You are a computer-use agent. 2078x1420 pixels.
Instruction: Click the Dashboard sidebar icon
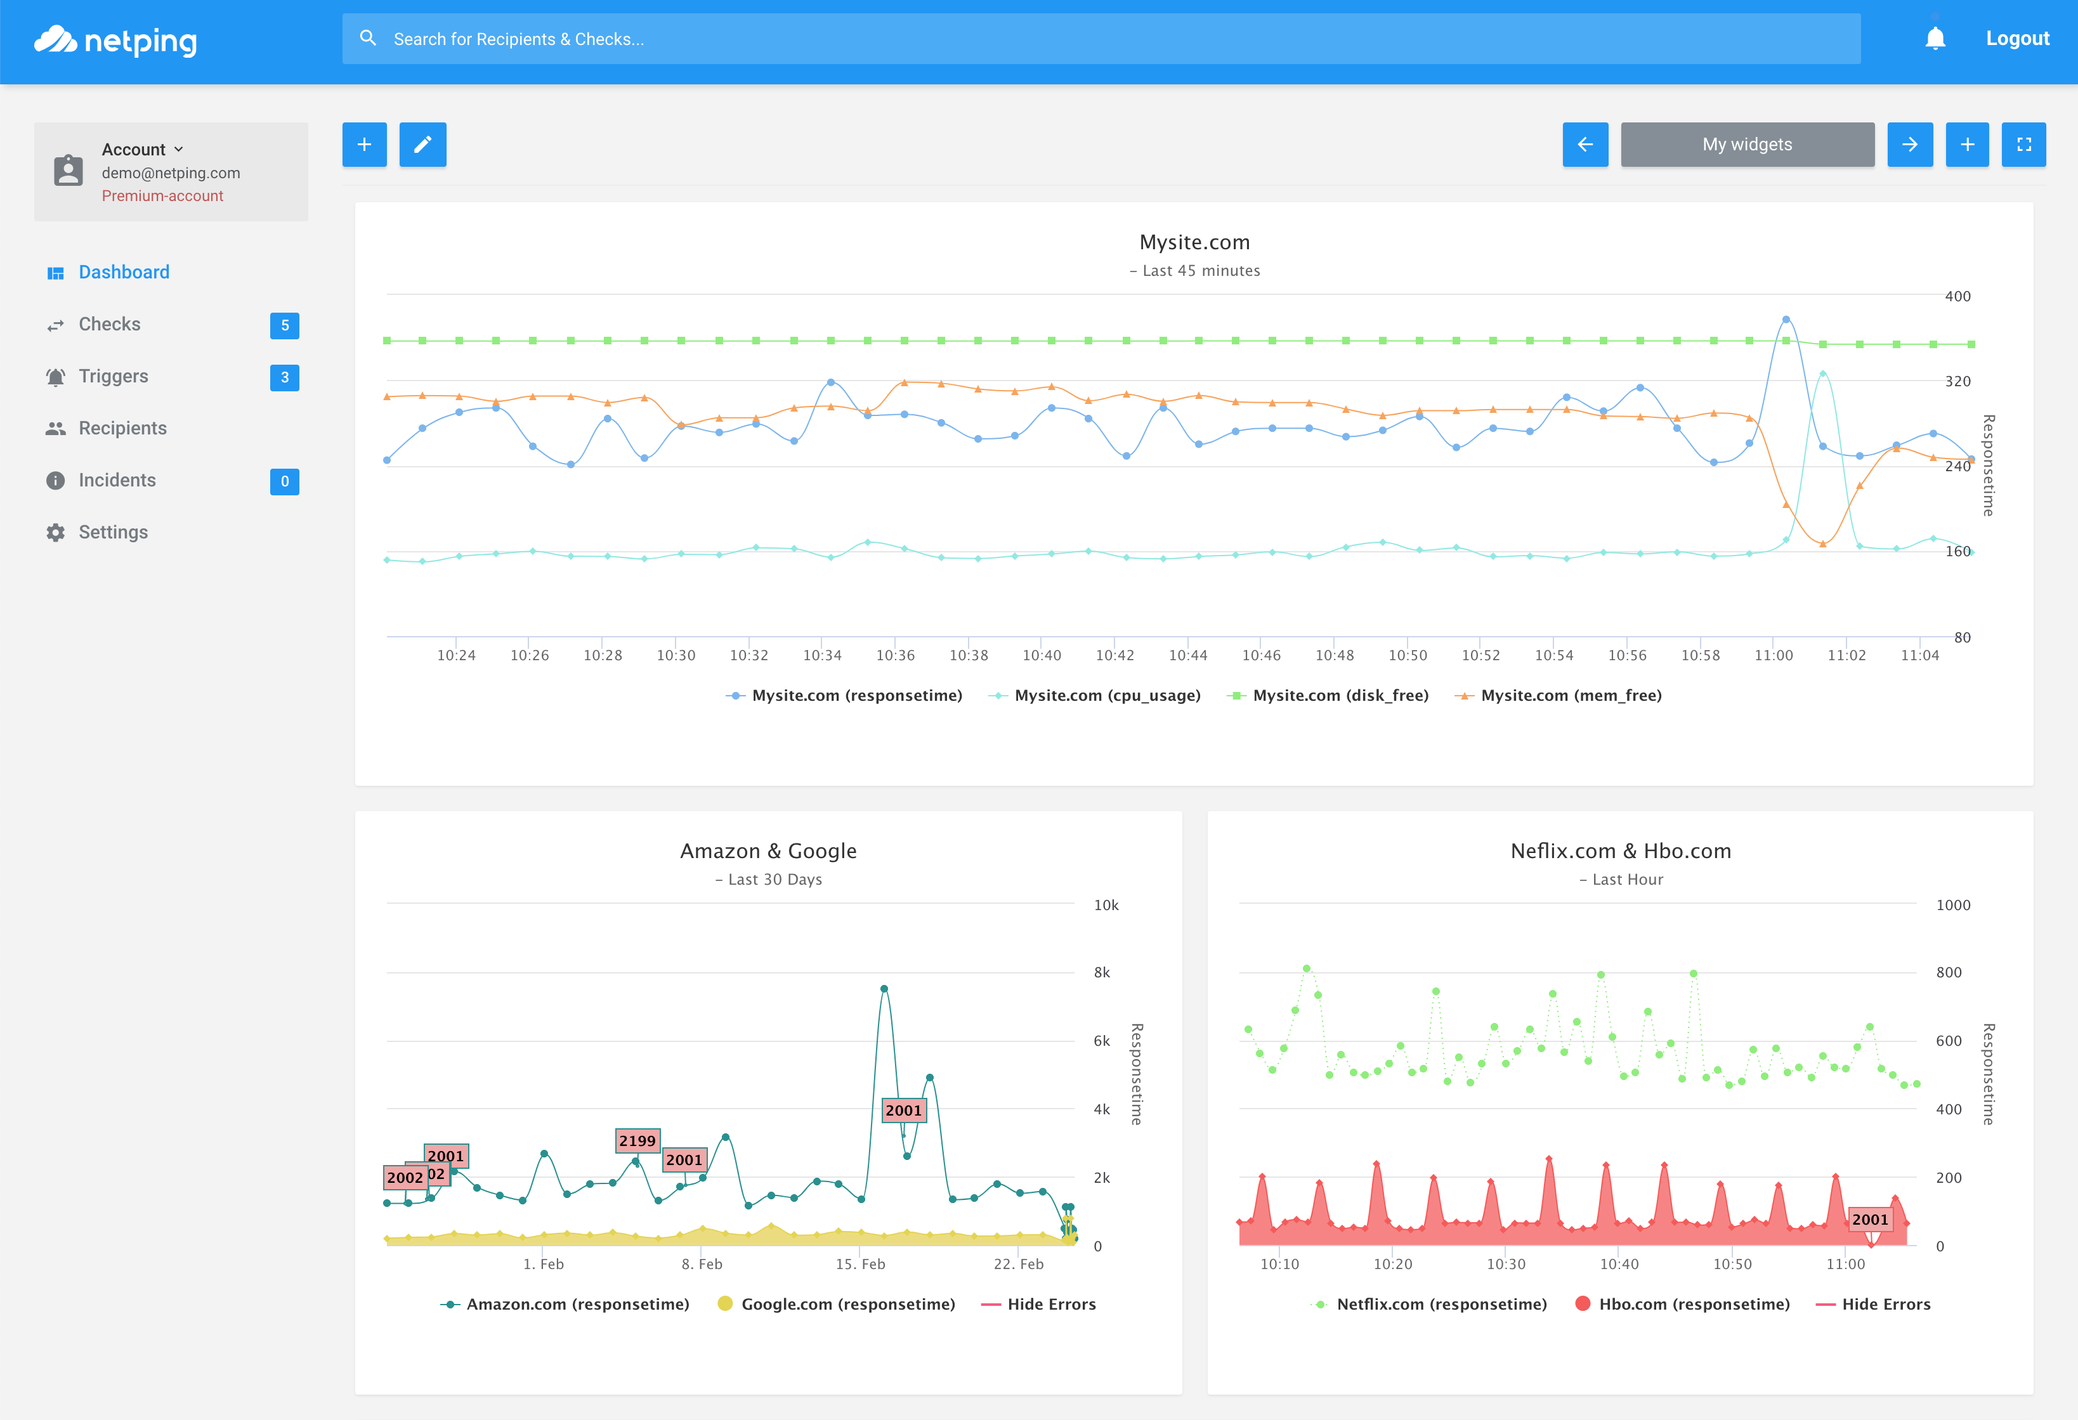pos(55,273)
